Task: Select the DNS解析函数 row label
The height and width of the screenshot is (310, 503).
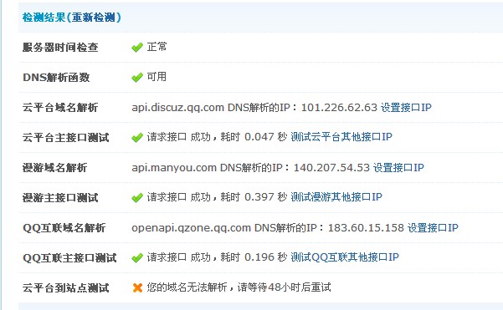Action: (56, 78)
